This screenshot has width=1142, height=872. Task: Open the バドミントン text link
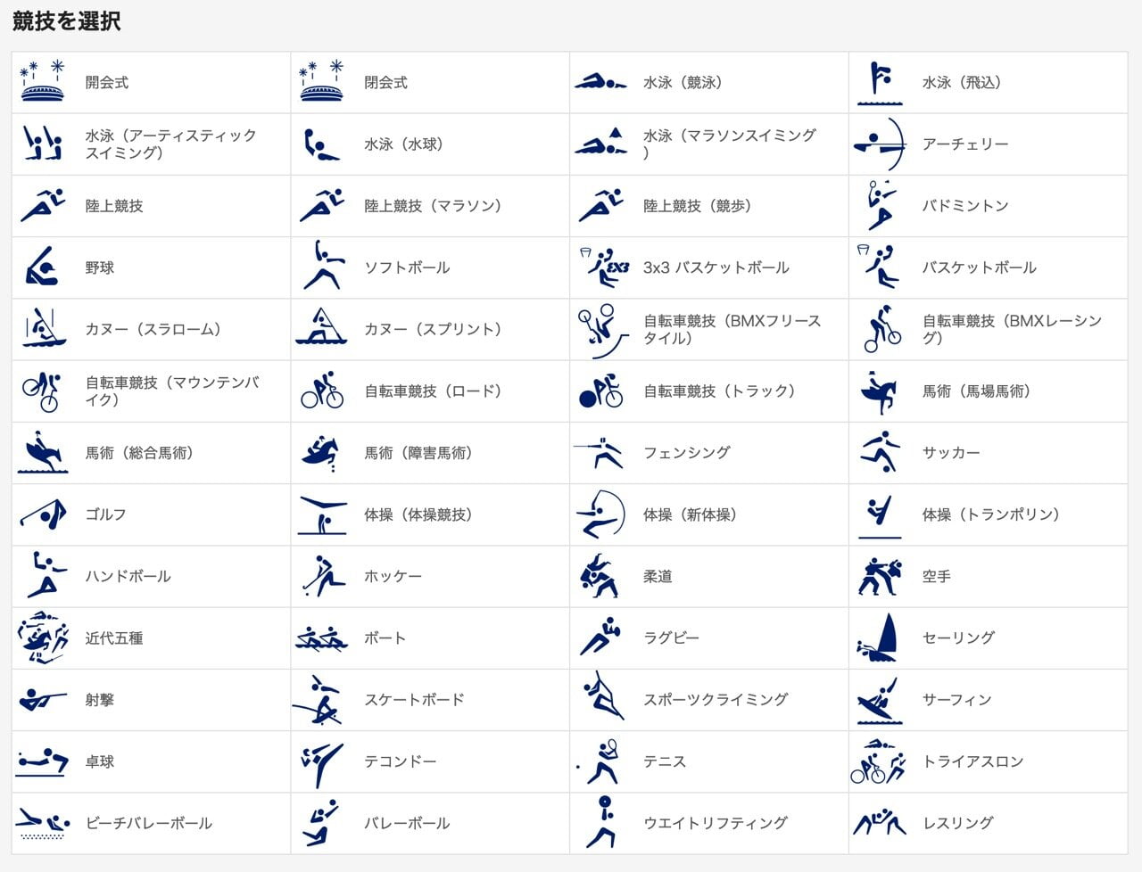click(x=965, y=207)
